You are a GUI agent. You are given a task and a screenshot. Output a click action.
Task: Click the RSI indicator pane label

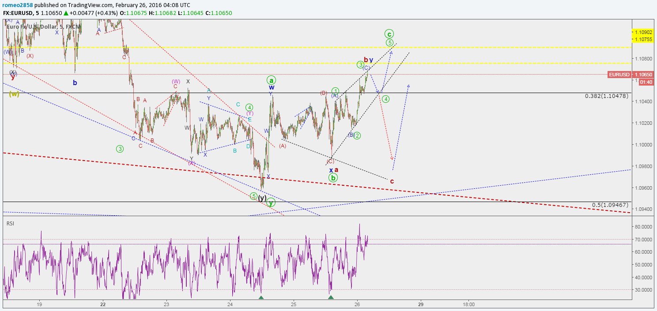point(10,224)
